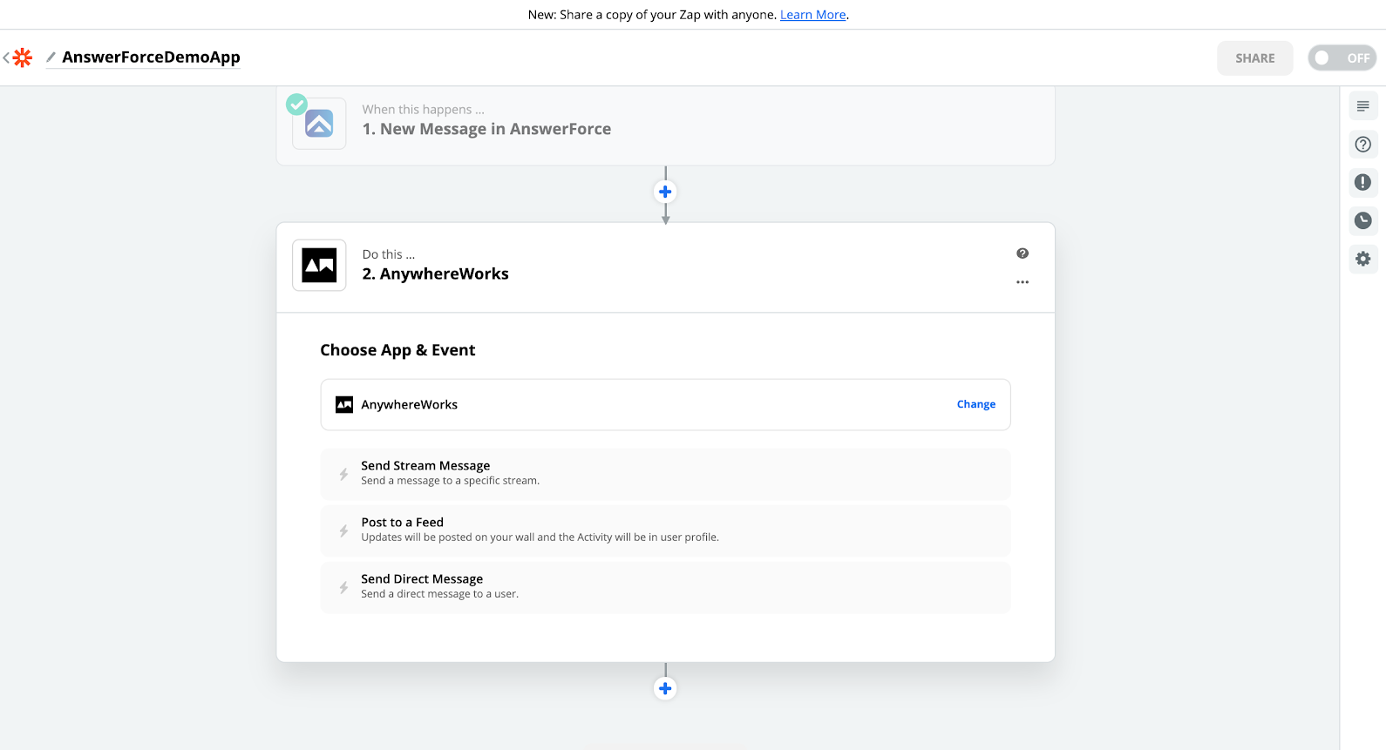The image size is (1386, 750).
Task: Add a step between trigger and action
Action: click(665, 192)
